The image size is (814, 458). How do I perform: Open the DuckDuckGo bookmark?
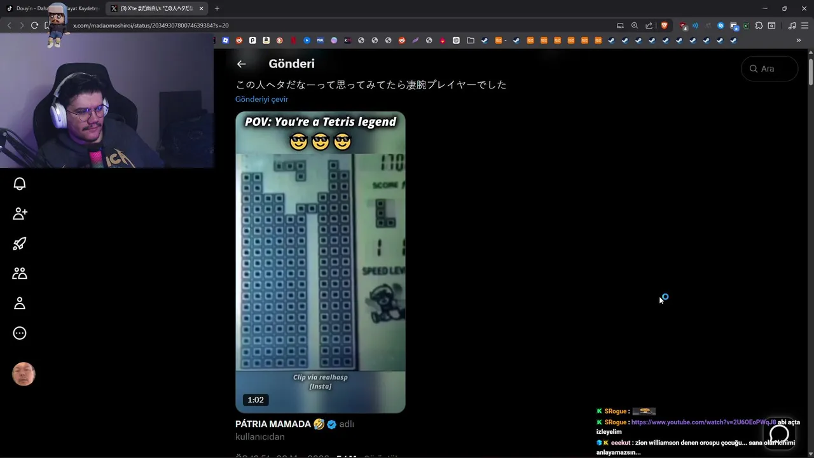[280, 40]
